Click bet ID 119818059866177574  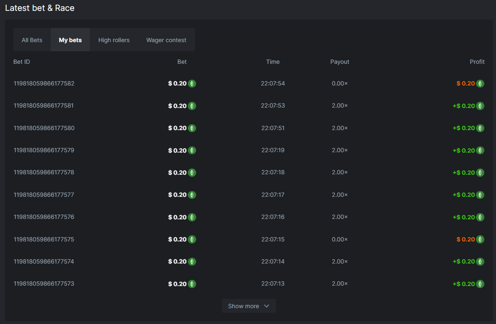tap(44, 261)
